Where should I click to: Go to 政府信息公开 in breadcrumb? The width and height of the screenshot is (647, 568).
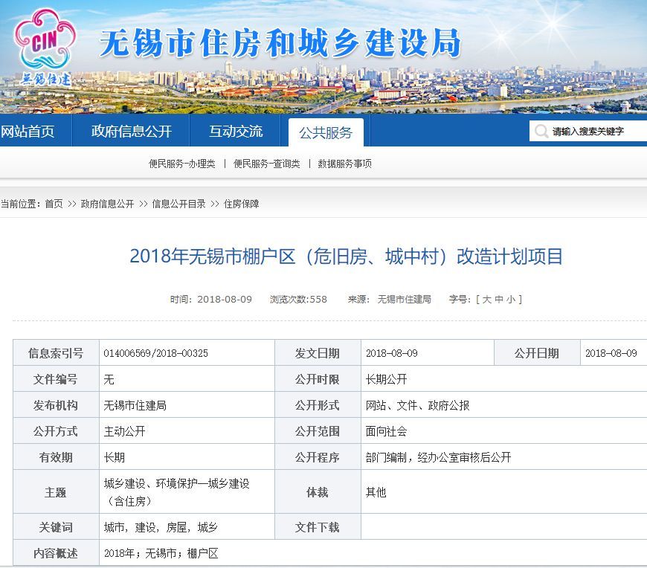click(x=107, y=204)
